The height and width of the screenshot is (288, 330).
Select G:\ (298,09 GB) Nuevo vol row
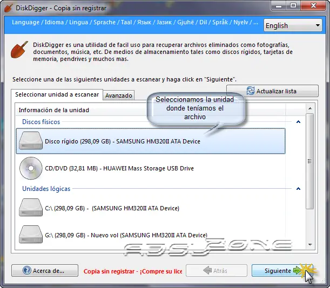click(151, 235)
